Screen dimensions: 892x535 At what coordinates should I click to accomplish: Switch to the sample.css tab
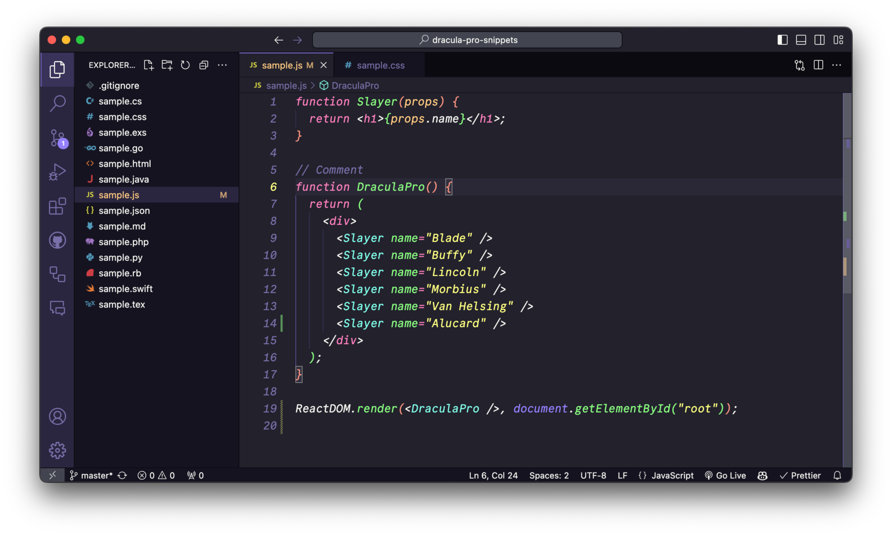[380, 65]
